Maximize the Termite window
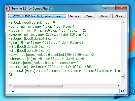This screenshot has height=101, width=135. tap(112, 8)
